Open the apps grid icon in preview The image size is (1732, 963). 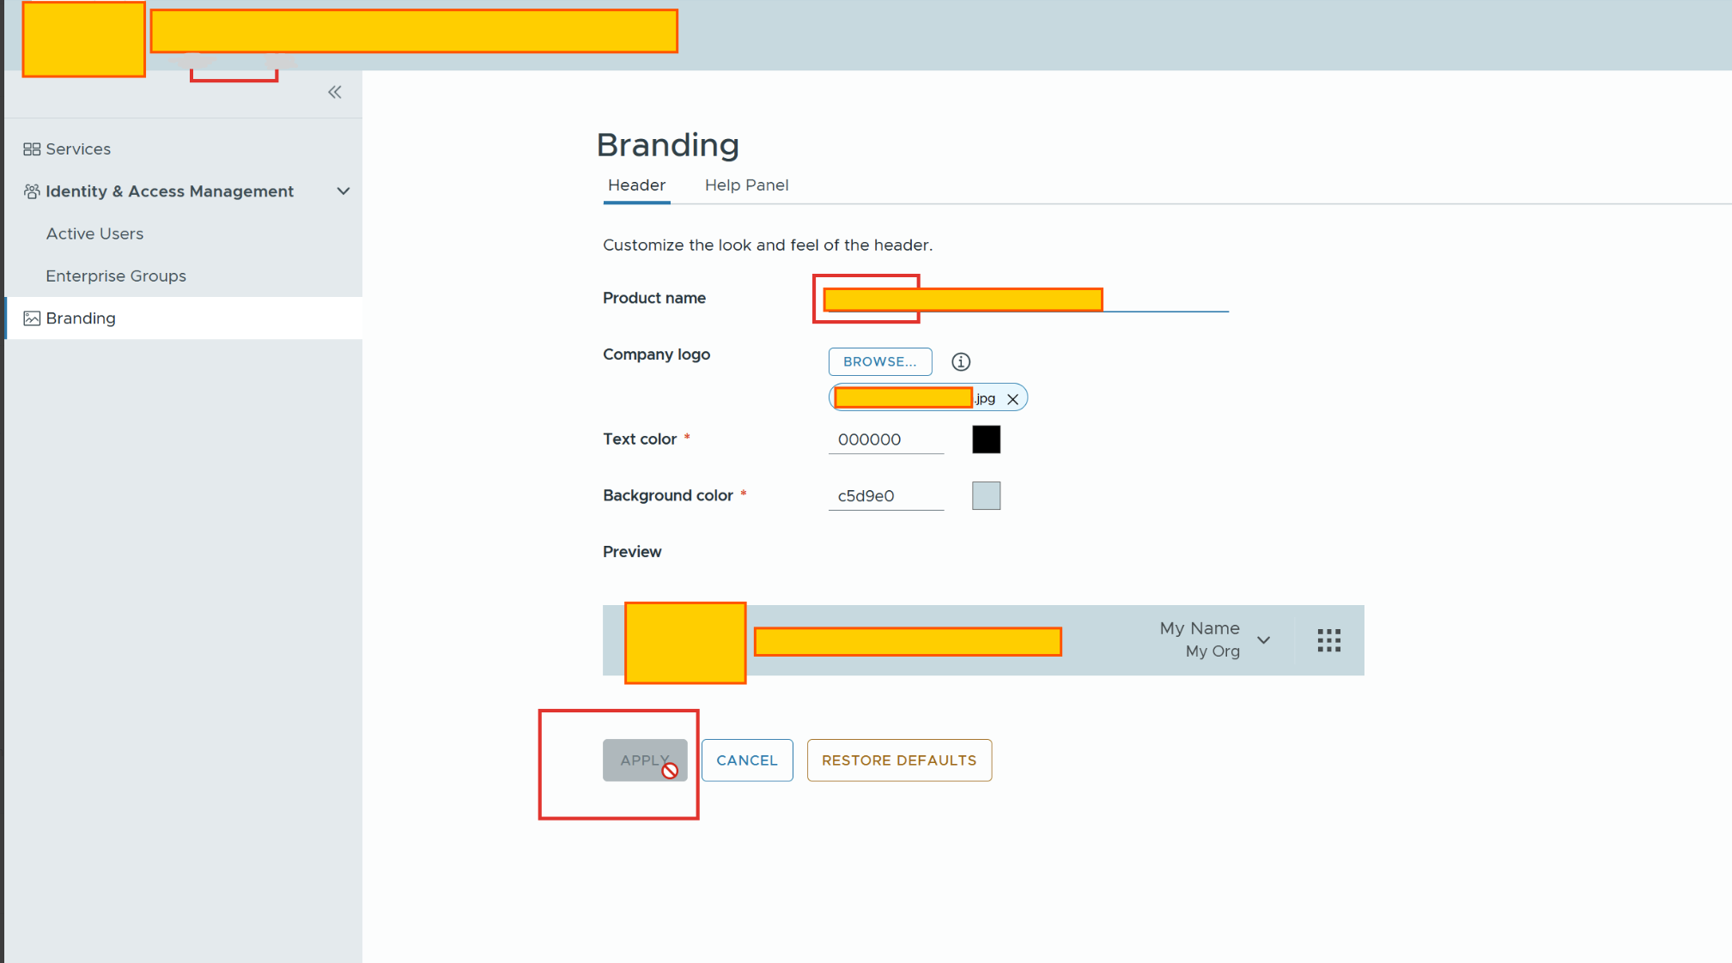coord(1328,640)
